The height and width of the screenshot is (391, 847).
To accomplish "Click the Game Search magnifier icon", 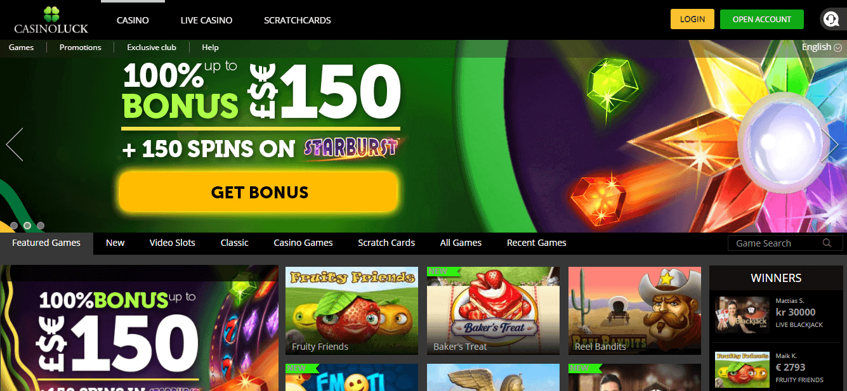I will 827,243.
